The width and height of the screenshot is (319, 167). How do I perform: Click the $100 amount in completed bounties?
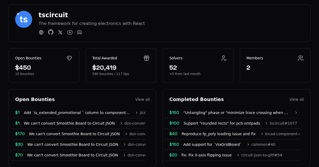pyautogui.click(x=174, y=123)
